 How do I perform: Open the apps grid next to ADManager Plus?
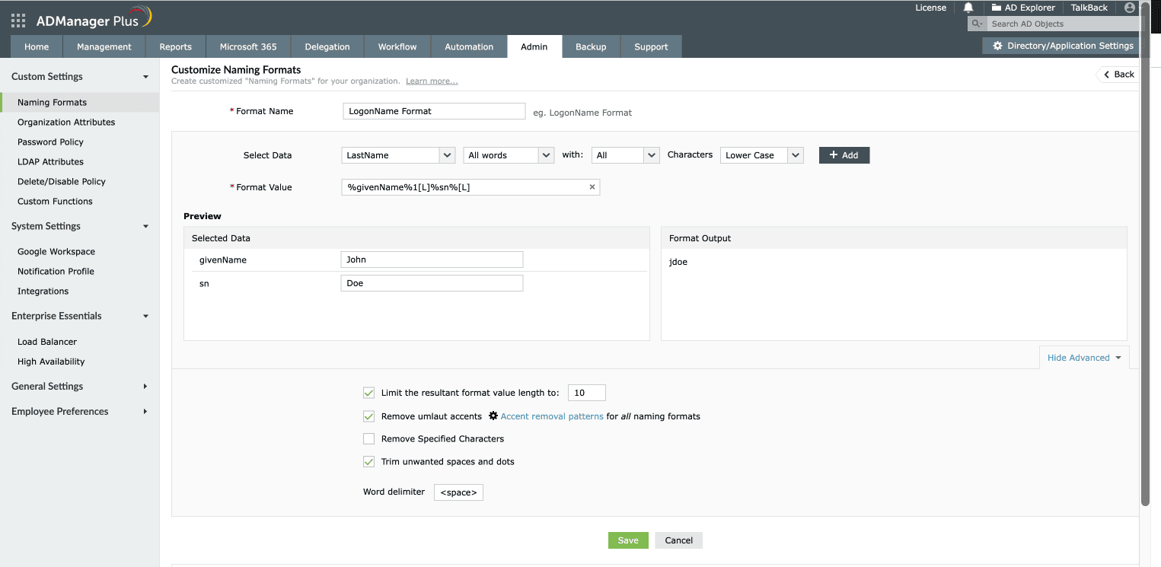[17, 20]
